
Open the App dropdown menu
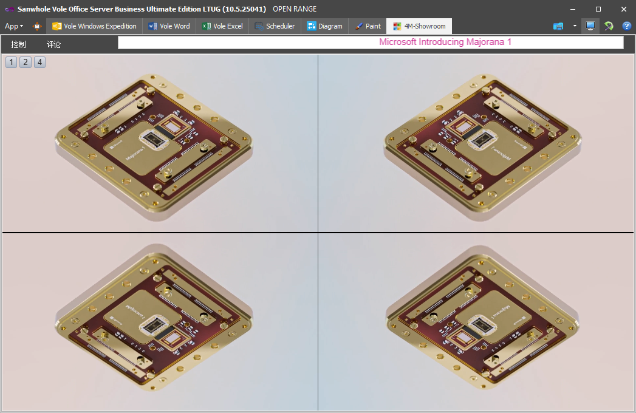click(x=13, y=26)
